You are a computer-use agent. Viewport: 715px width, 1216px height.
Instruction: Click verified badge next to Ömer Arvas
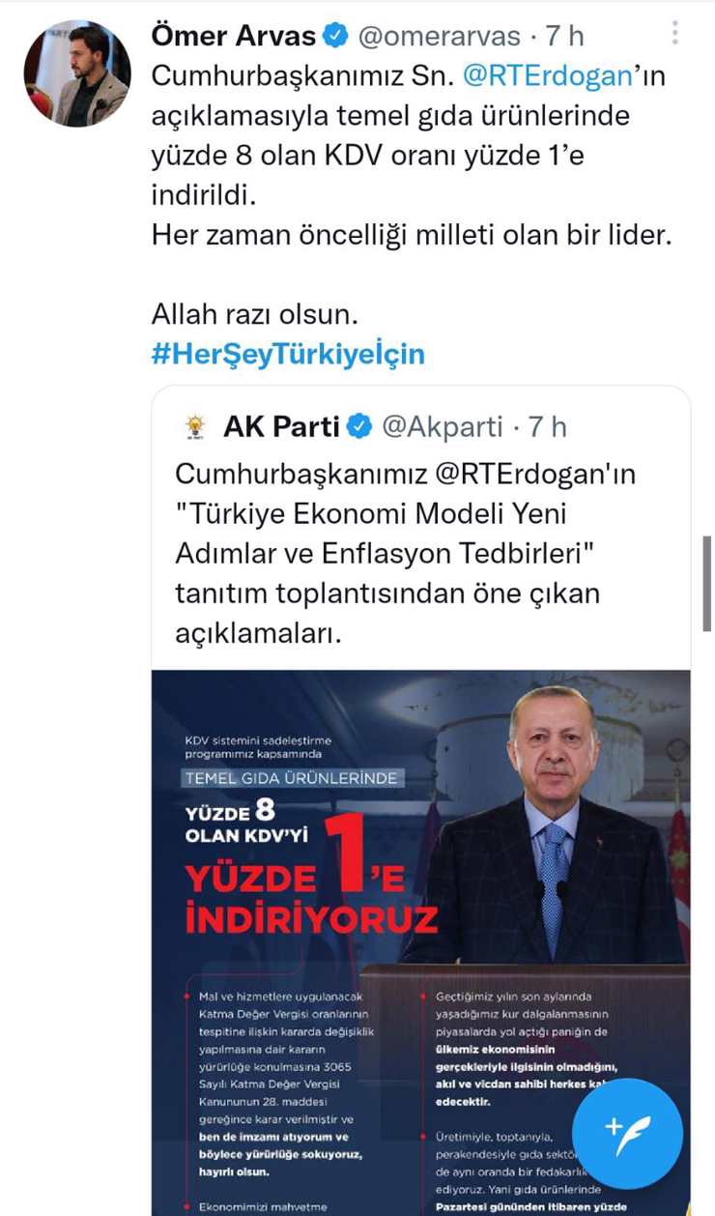(x=336, y=37)
